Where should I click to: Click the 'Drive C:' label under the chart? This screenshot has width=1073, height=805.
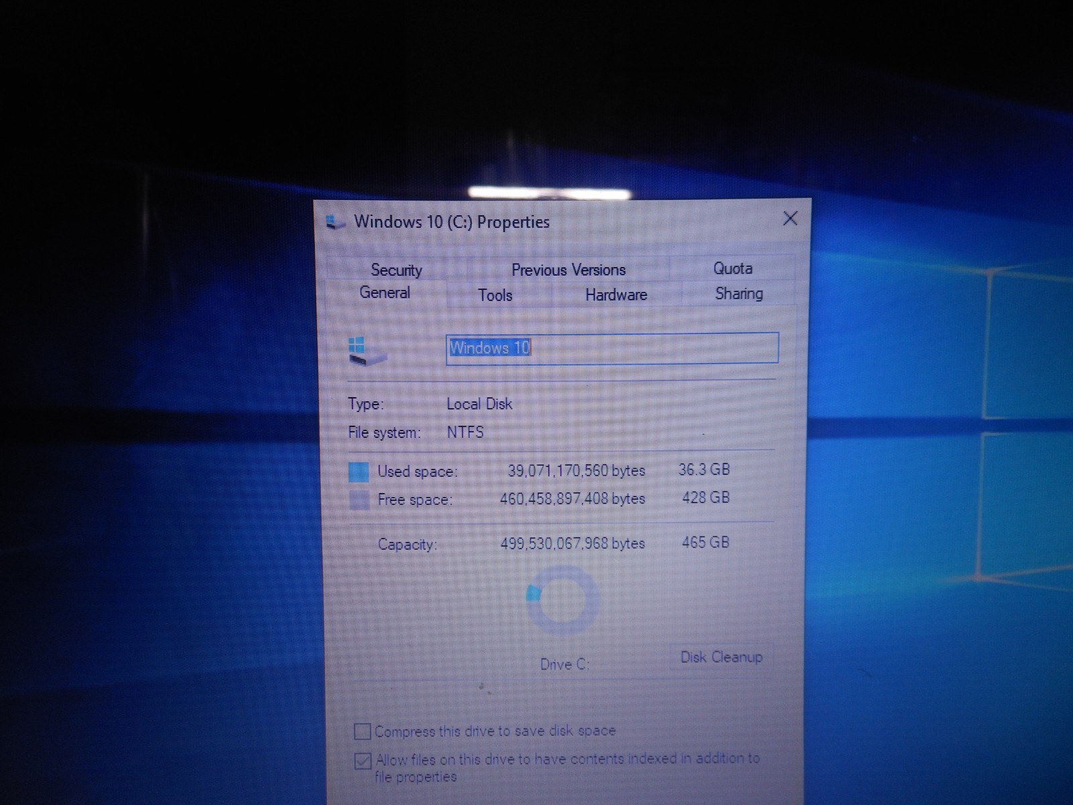(565, 664)
